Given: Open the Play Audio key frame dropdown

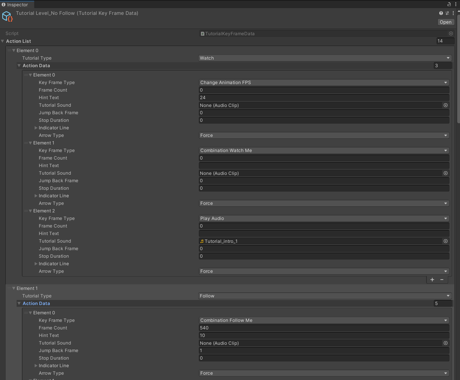Looking at the screenshot, I should [324, 218].
